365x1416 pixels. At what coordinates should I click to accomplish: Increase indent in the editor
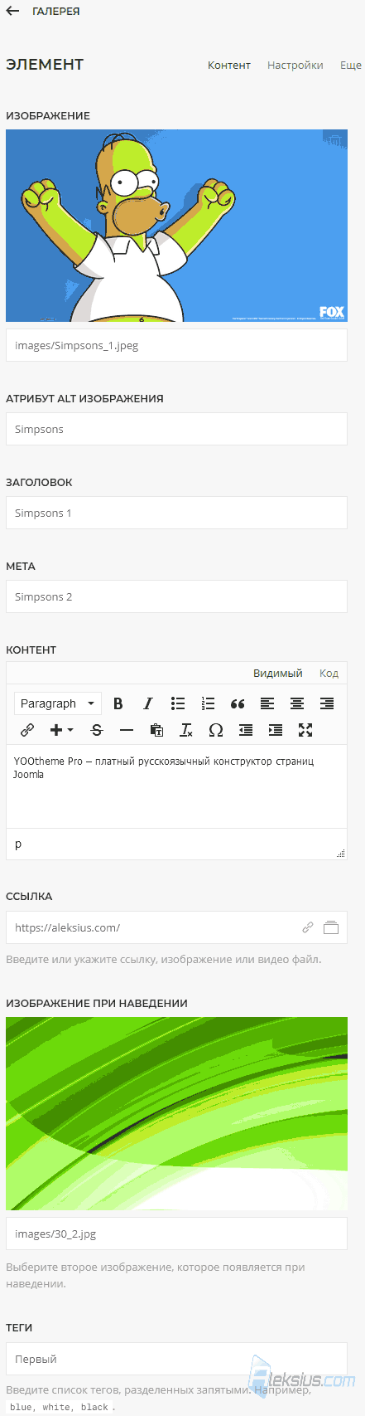276,730
